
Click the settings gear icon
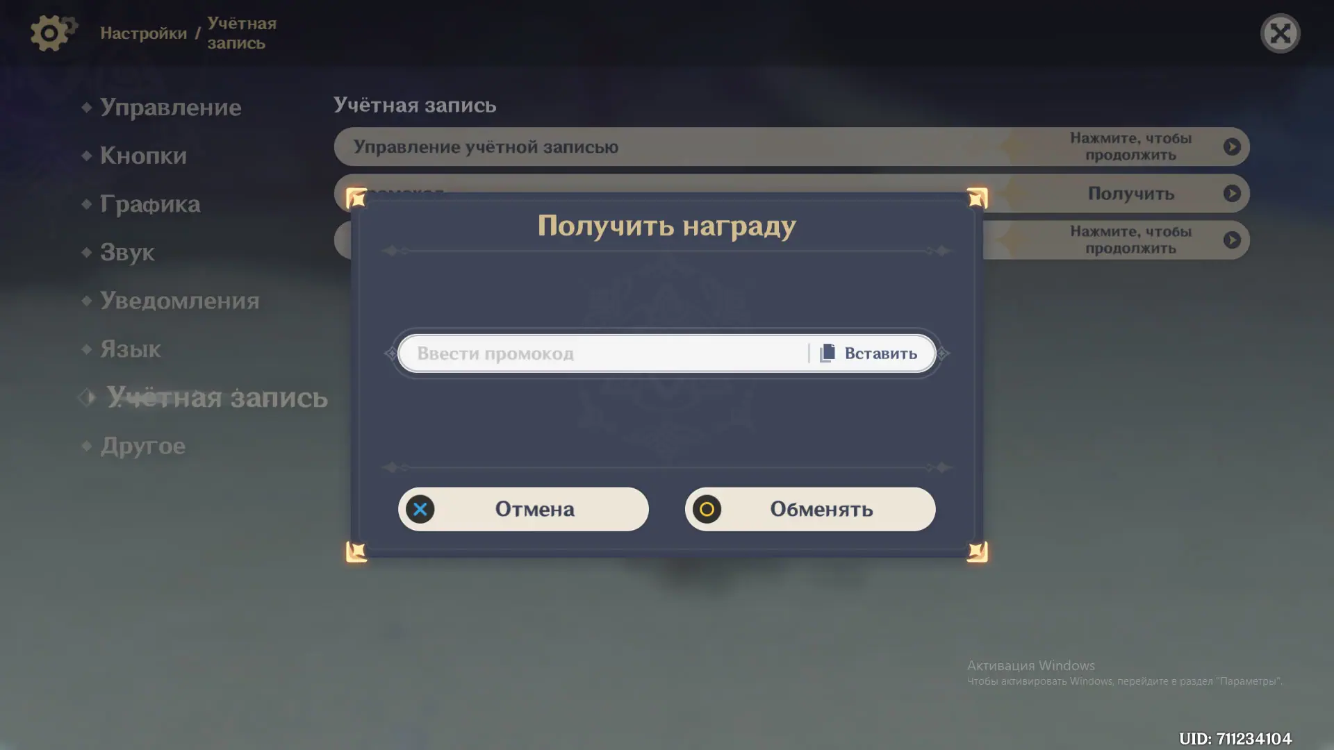[x=50, y=33]
